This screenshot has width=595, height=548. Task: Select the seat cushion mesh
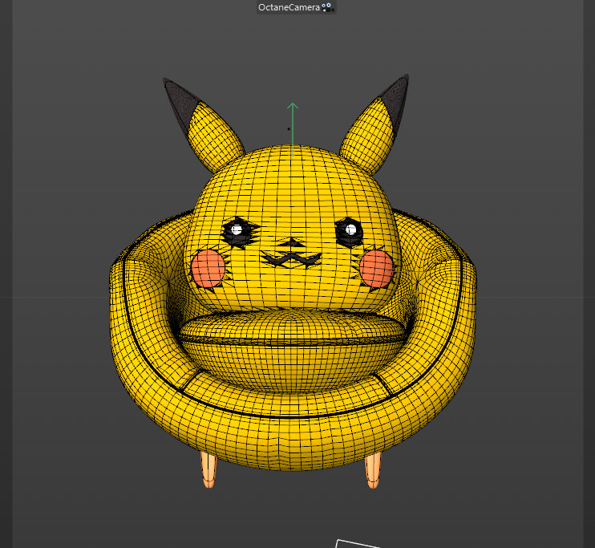click(x=292, y=328)
